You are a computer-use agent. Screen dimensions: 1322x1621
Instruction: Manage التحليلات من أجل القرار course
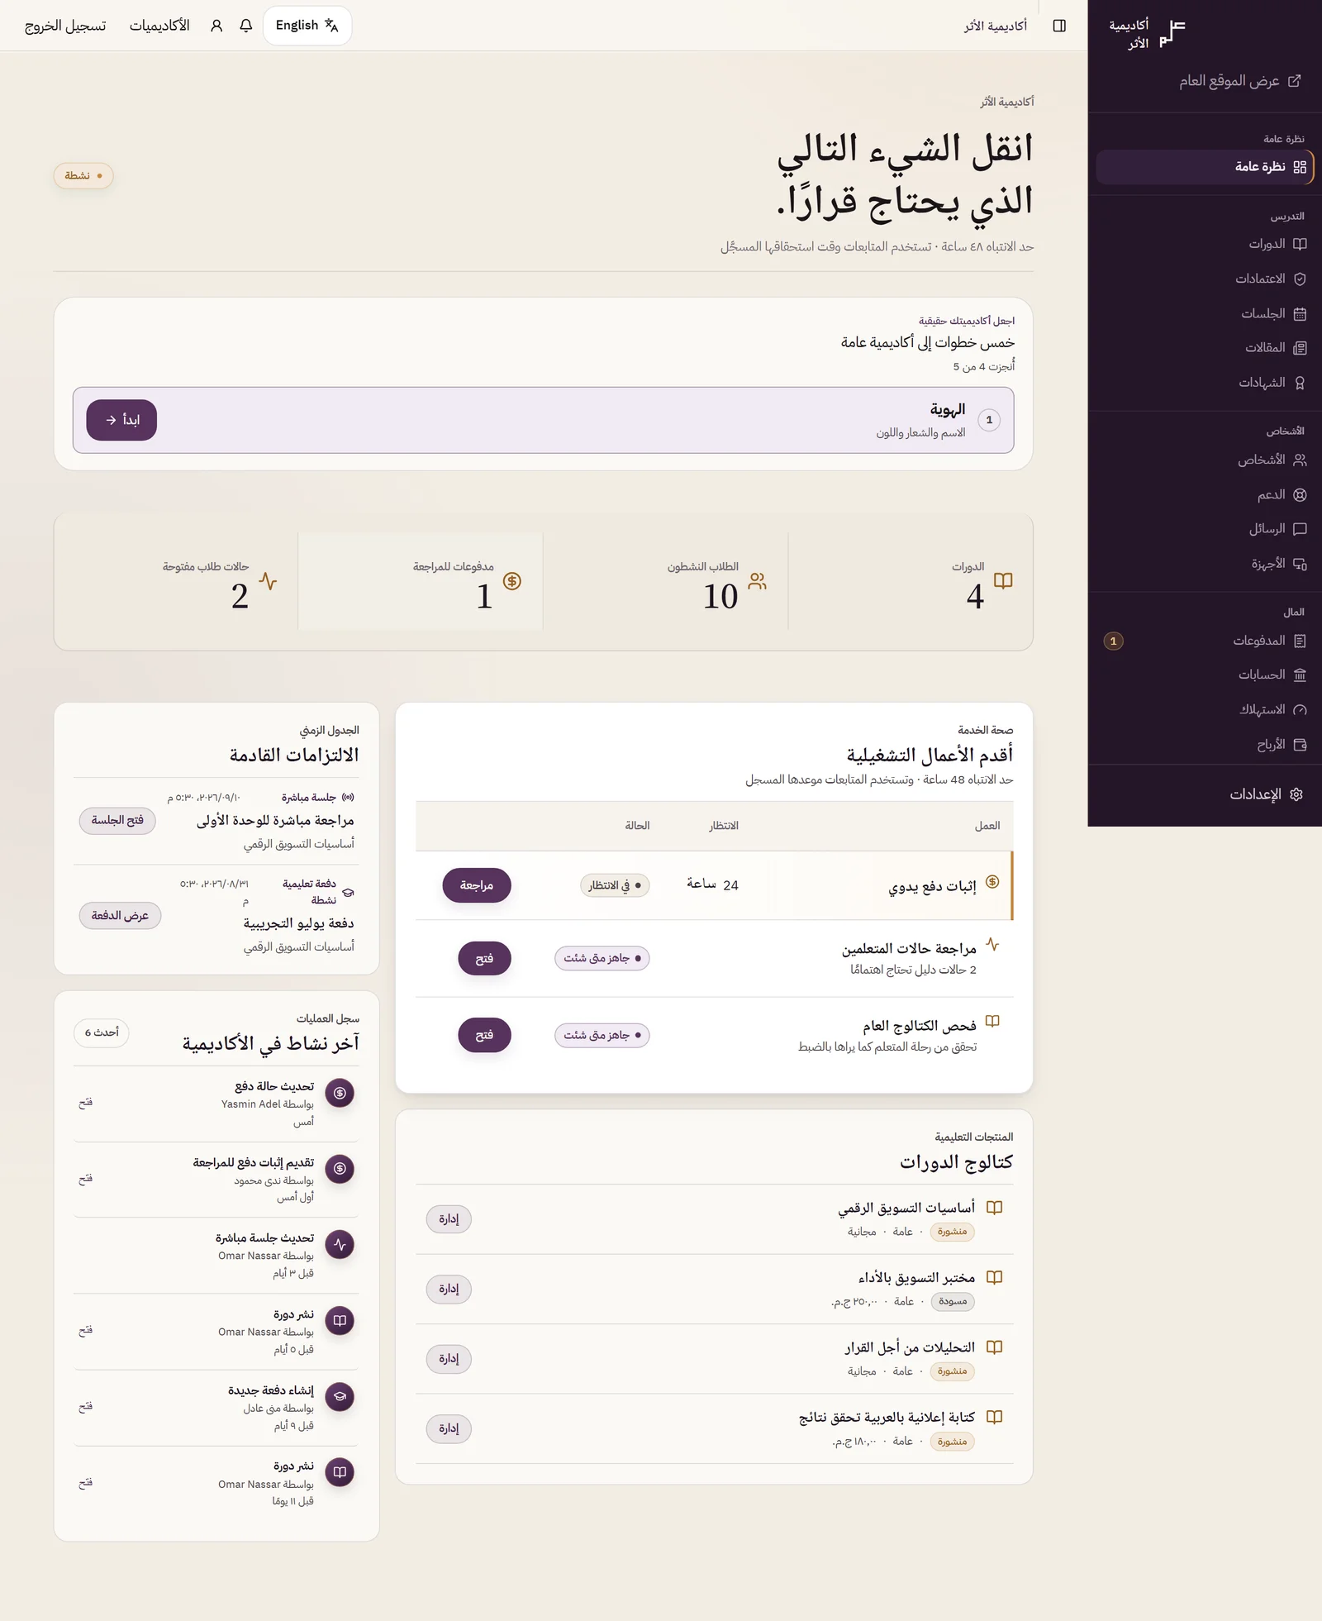(449, 1358)
